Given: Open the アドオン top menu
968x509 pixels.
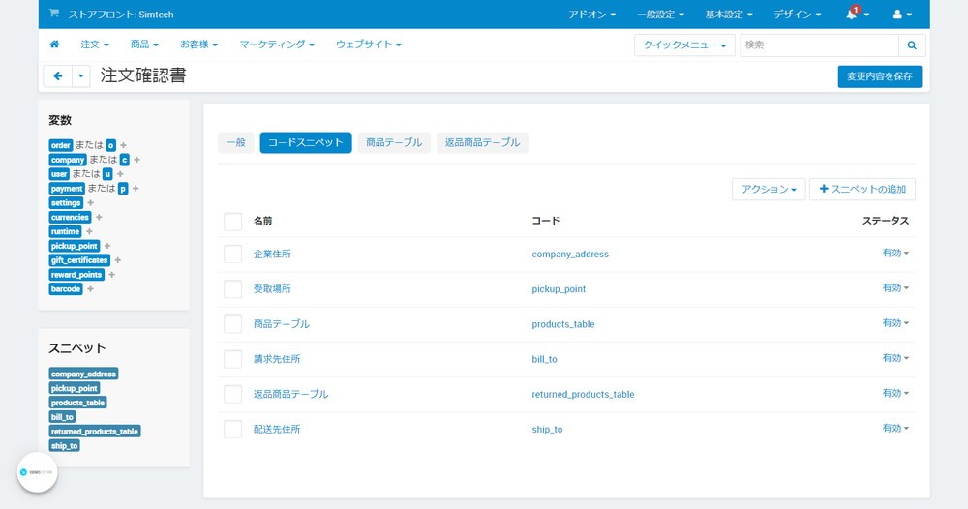Looking at the screenshot, I should coord(592,15).
